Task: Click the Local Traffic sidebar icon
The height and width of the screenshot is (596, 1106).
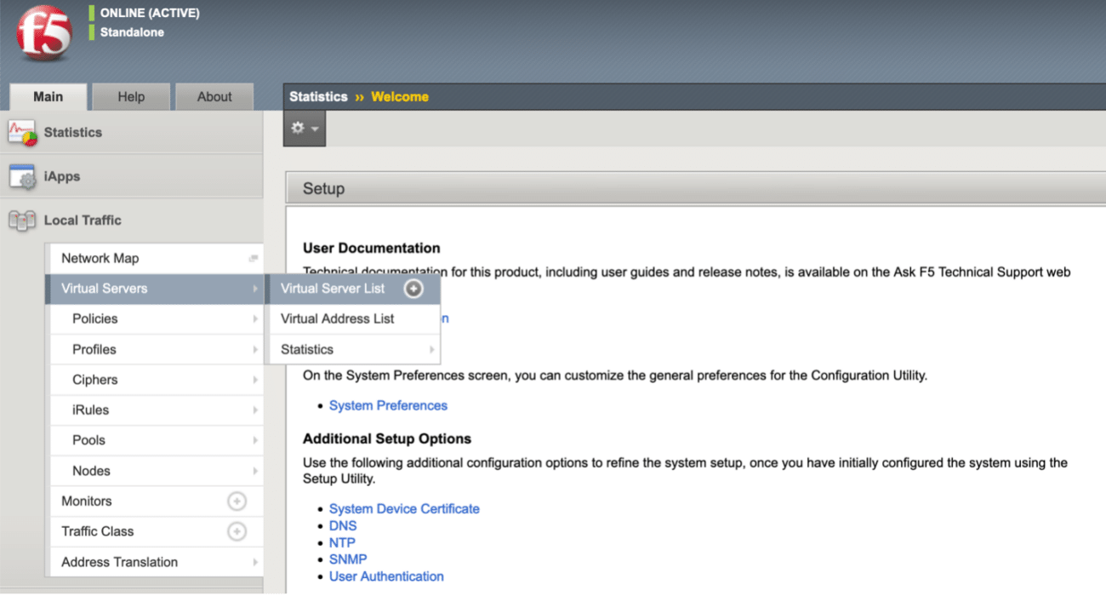Action: pos(23,220)
